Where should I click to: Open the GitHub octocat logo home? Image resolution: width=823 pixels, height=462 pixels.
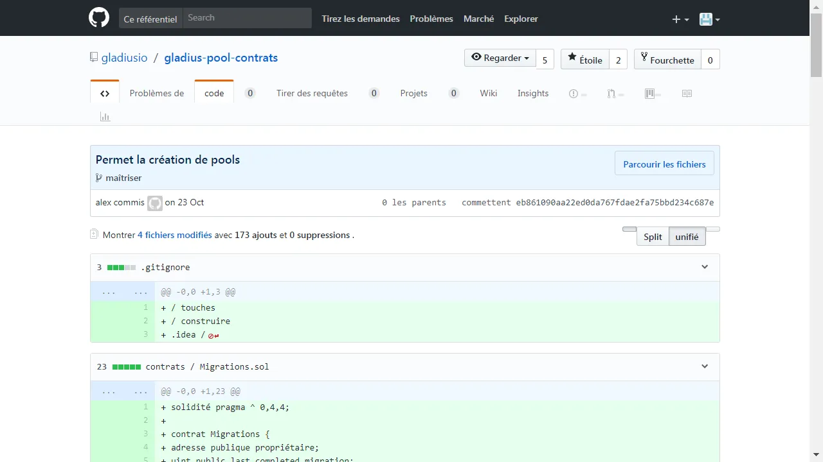tap(99, 18)
